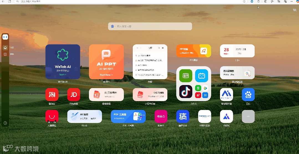Viewport: 299px width, 154px height.
Task: Open the PDF toolbox card
Action: click(128, 116)
